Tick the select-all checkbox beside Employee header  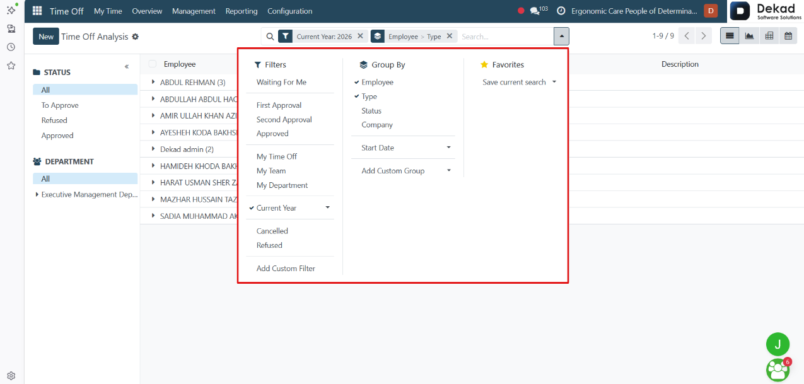click(153, 64)
